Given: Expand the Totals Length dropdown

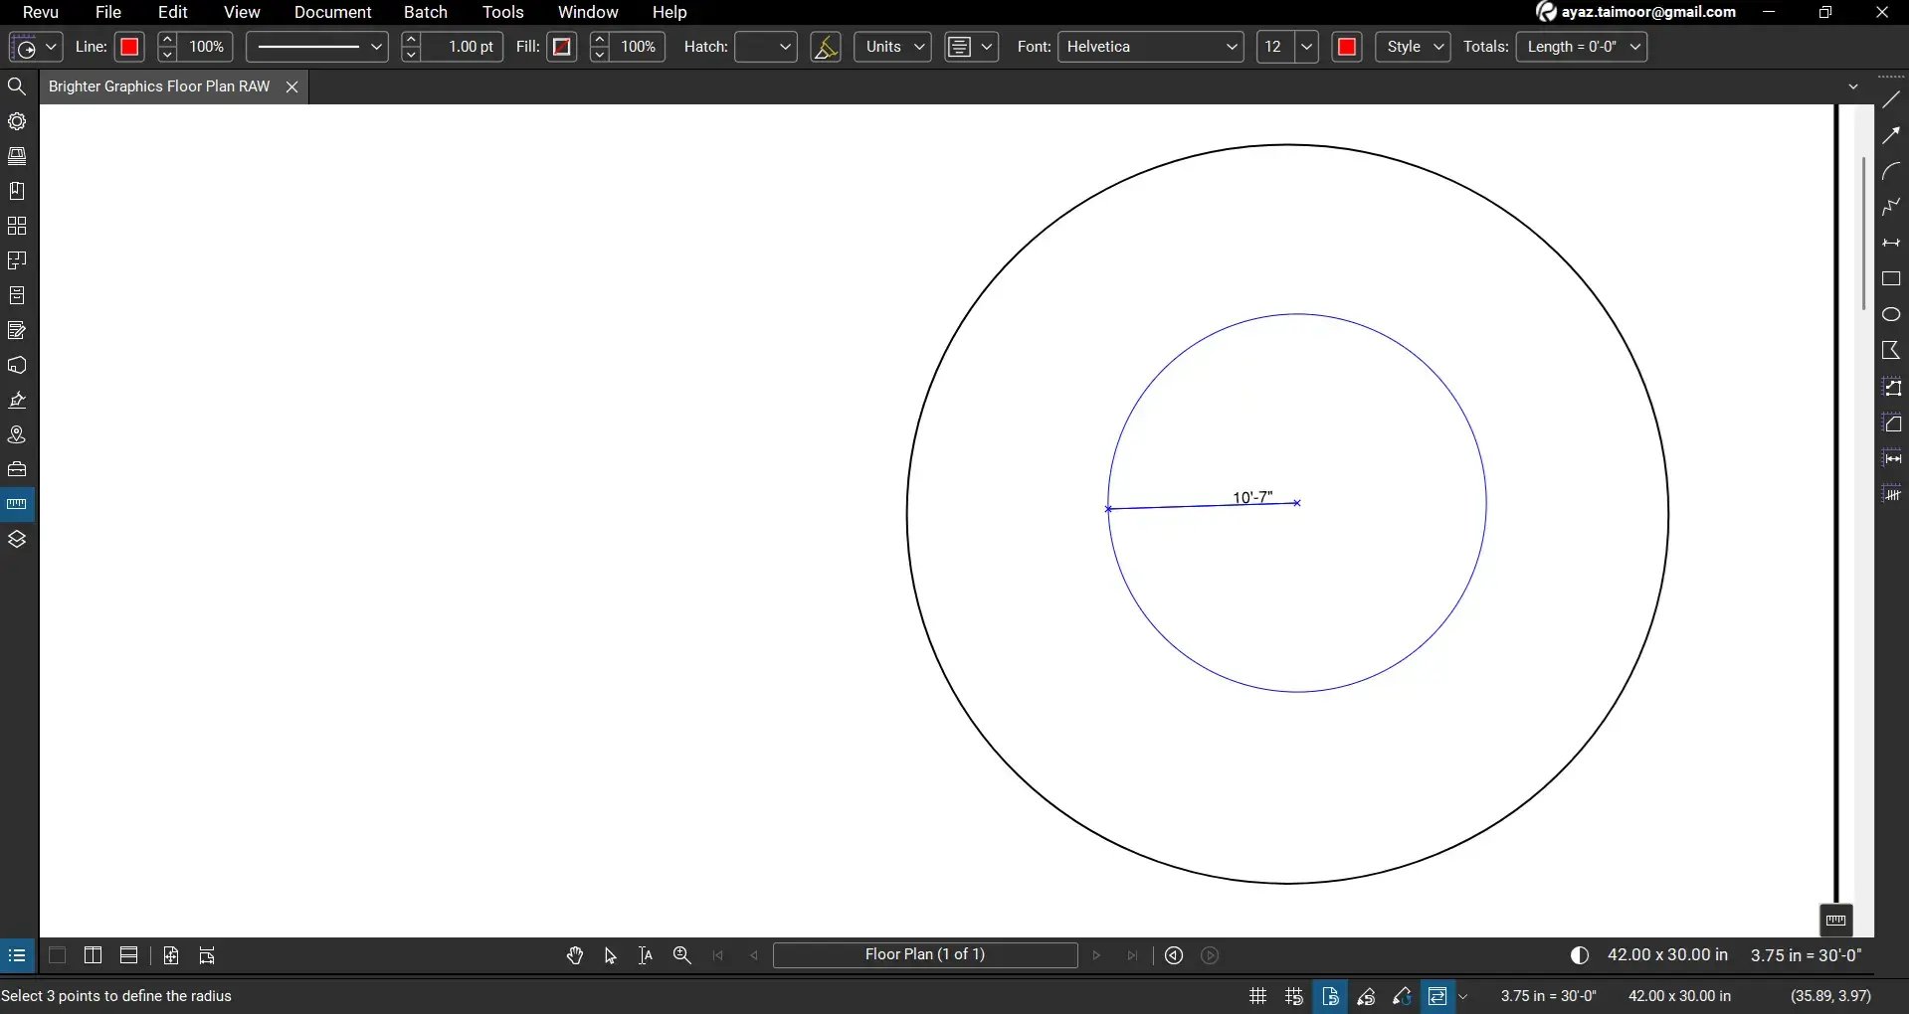Looking at the screenshot, I should (x=1636, y=47).
